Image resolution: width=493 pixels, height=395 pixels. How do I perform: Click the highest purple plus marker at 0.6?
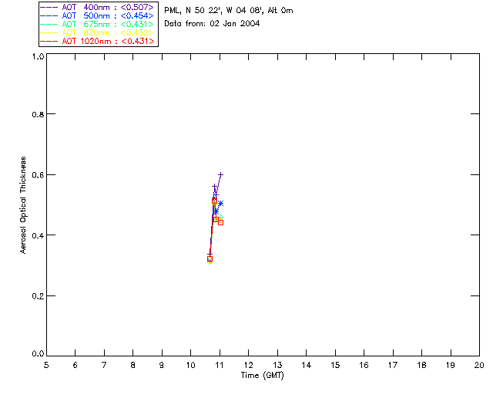point(221,174)
